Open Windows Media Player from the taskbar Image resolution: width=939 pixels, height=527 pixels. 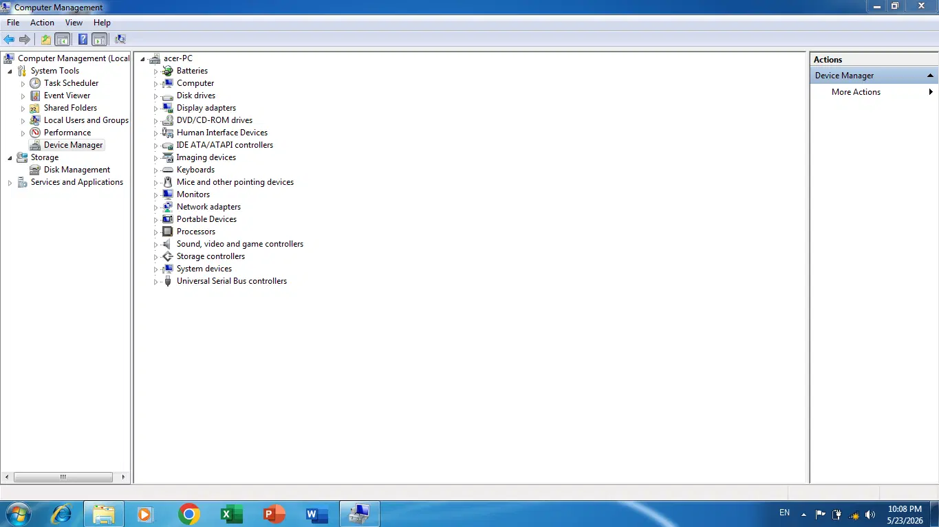pyautogui.click(x=145, y=514)
